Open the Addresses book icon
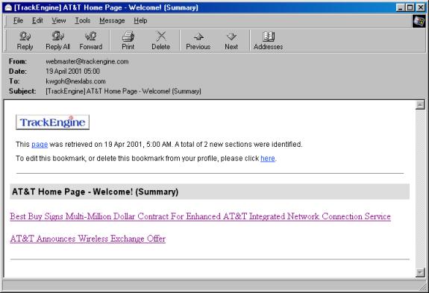 pyautogui.click(x=268, y=41)
